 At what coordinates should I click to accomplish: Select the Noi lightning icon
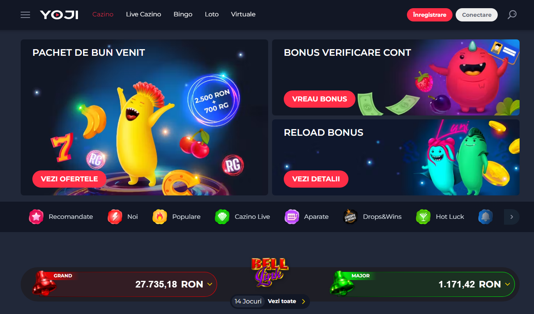115,216
